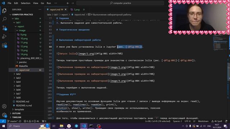Open the terminal app on taskbar
The width and height of the screenshot is (230, 129).
pos(91,126)
